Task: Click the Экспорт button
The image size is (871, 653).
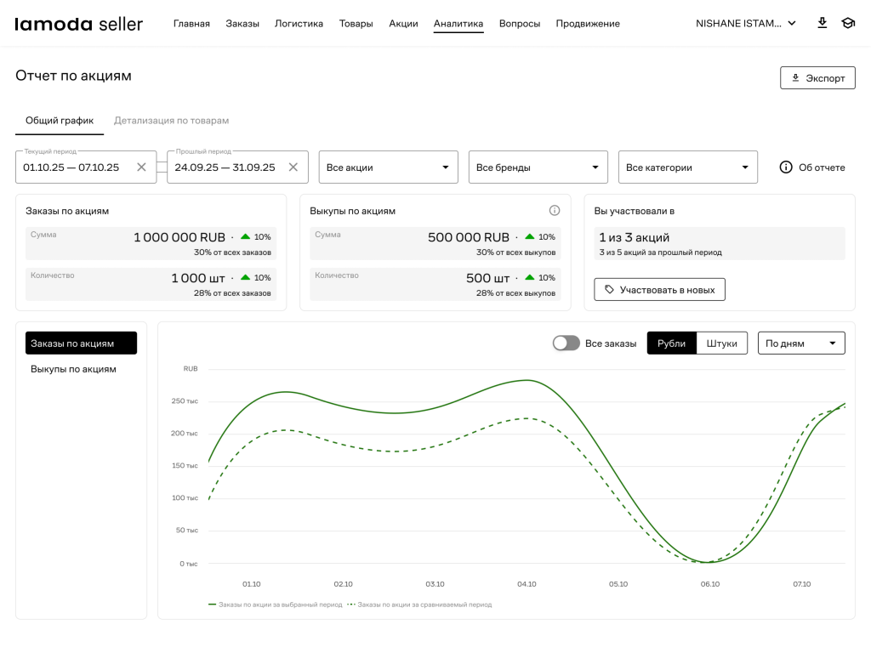Action: tap(817, 77)
